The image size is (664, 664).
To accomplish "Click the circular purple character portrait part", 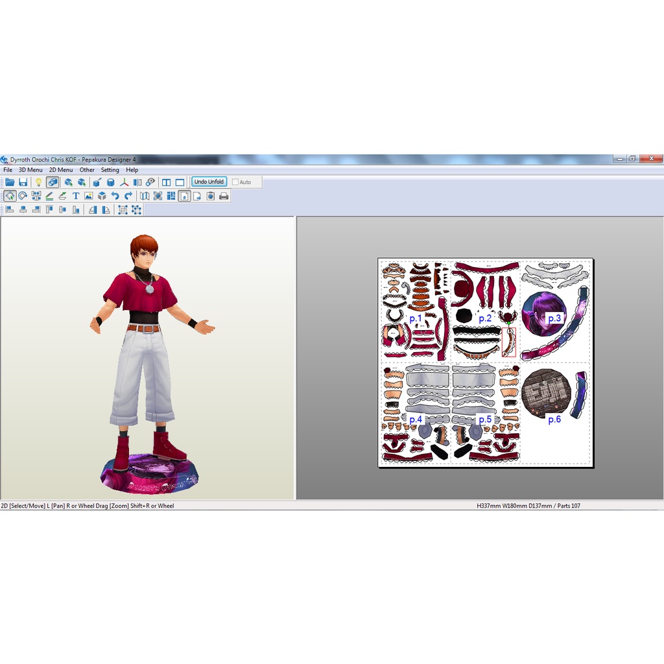I will point(543,314).
